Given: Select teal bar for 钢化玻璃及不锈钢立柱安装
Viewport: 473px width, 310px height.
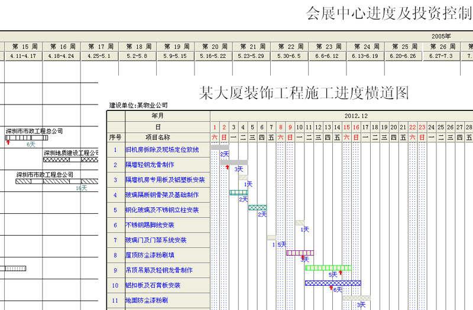Looking at the screenshot, I should [x=257, y=208].
